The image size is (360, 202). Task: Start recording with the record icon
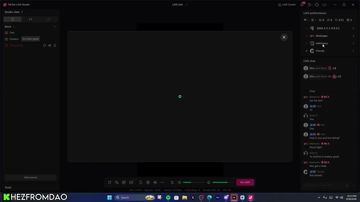tap(148, 182)
